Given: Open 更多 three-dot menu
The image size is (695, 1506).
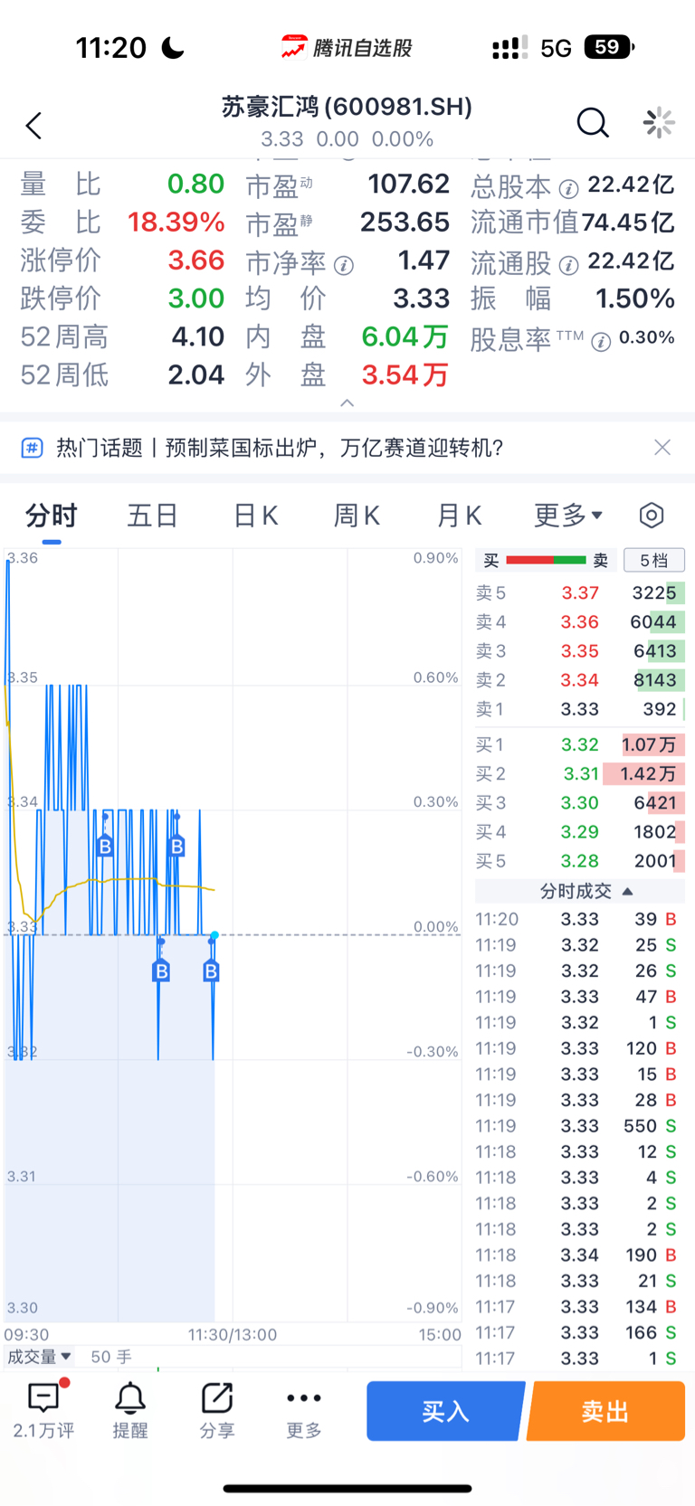Looking at the screenshot, I should [x=303, y=1398].
